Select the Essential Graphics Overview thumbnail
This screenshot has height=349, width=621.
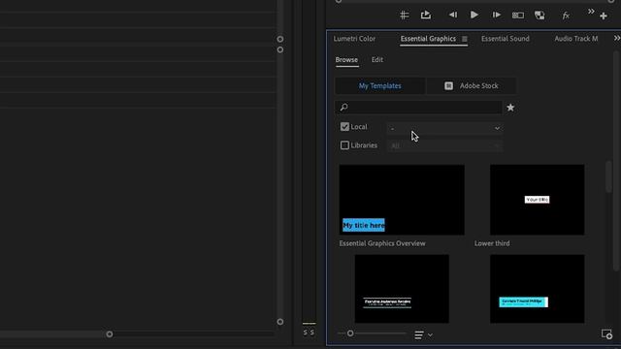pyautogui.click(x=402, y=200)
